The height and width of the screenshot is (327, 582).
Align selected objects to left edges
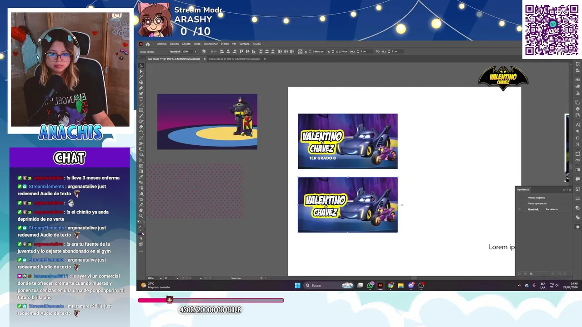pyautogui.click(x=222, y=51)
